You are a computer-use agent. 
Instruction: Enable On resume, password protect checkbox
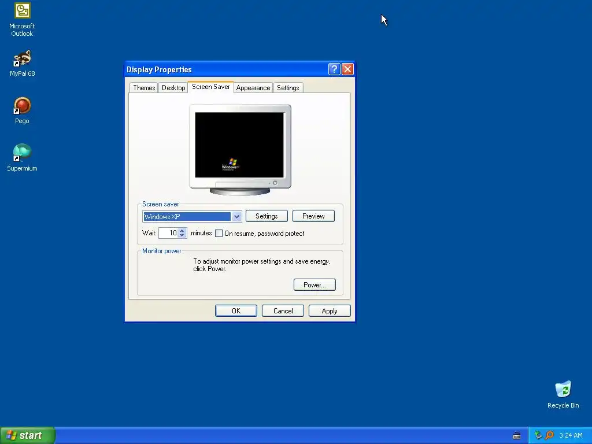coord(219,234)
